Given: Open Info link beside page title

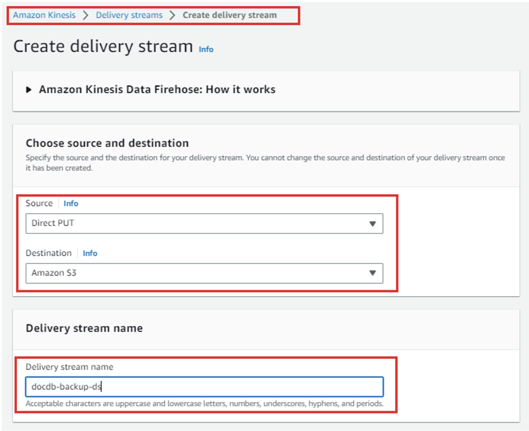Looking at the screenshot, I should coord(206,49).
